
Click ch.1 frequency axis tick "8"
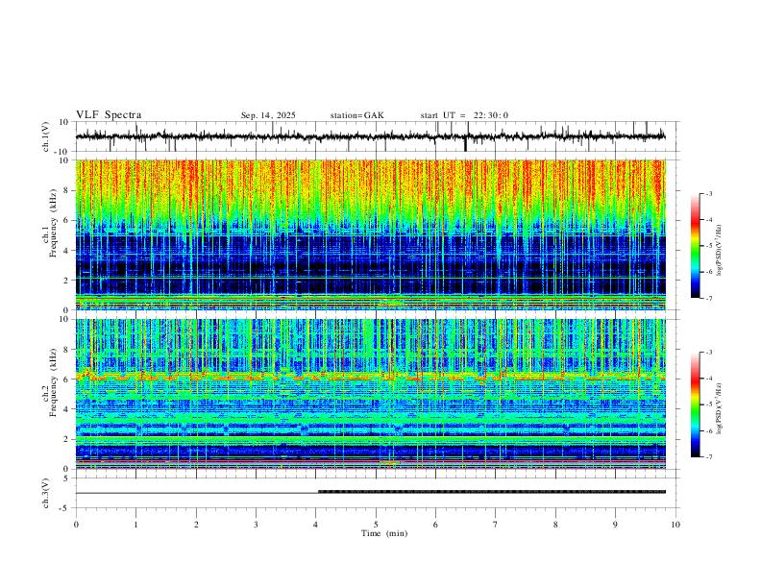pyautogui.click(x=67, y=190)
